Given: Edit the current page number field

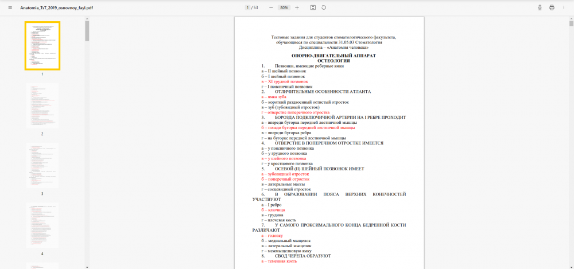Looking at the screenshot, I should 248,7.
